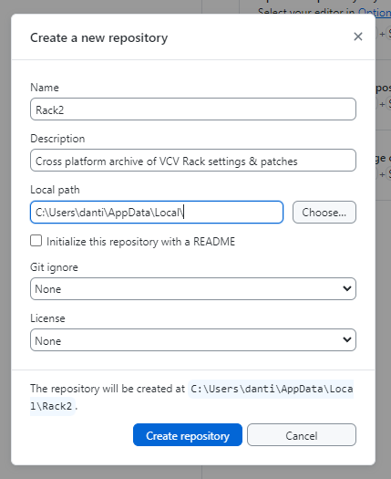Click the Local path label
The image size is (391, 479).
point(55,190)
